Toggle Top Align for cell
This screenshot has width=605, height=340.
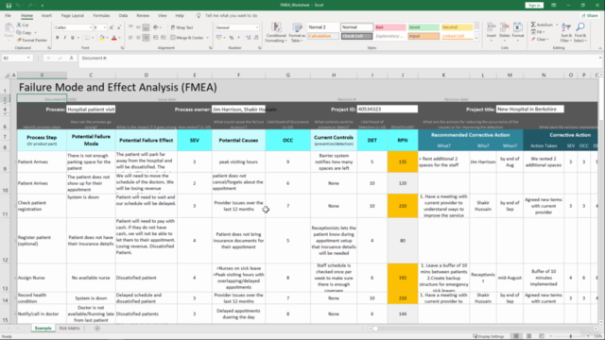tap(130, 27)
